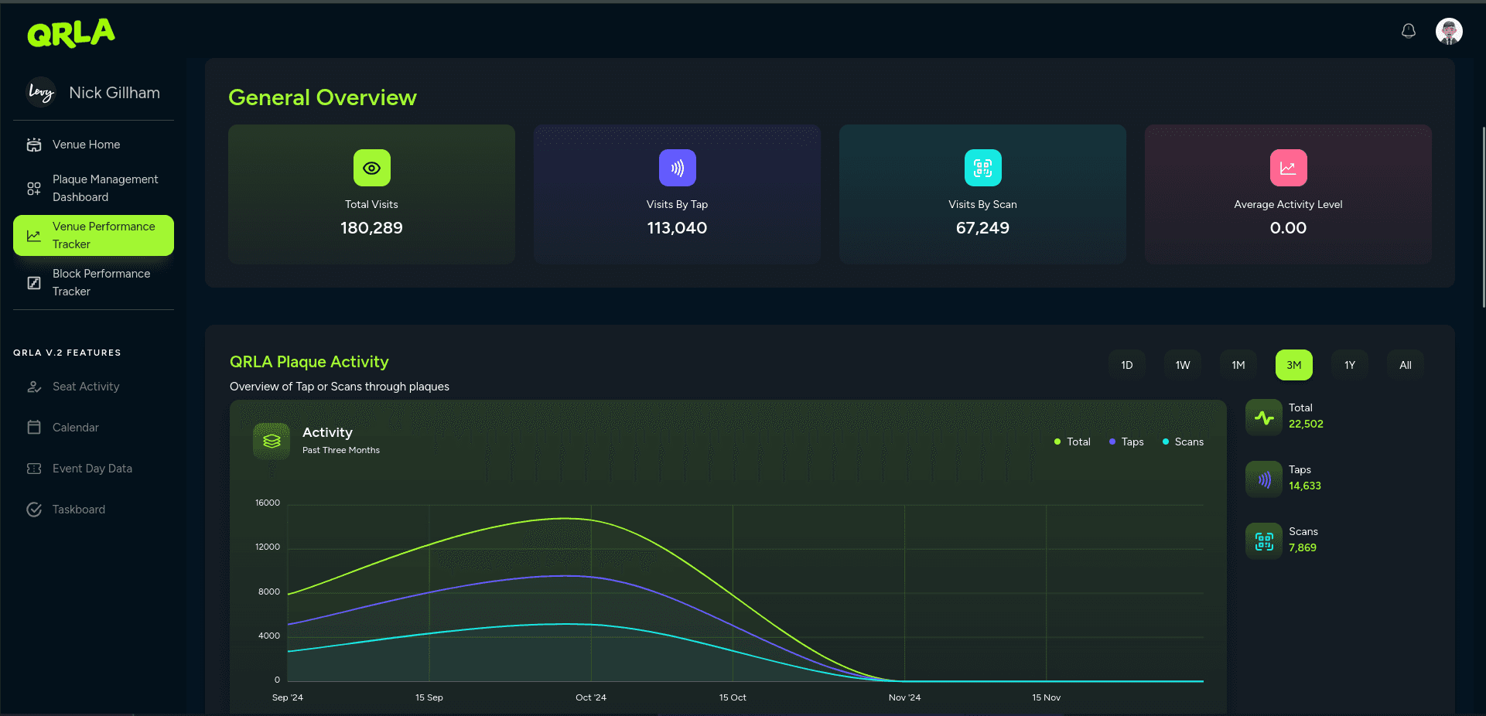Viewport: 1486px width, 716px height.
Task: Click the Average Activity Level icon
Action: click(1288, 168)
